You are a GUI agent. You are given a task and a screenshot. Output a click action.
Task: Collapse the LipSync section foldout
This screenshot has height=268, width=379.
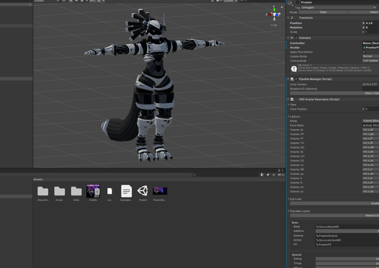coord(288,117)
